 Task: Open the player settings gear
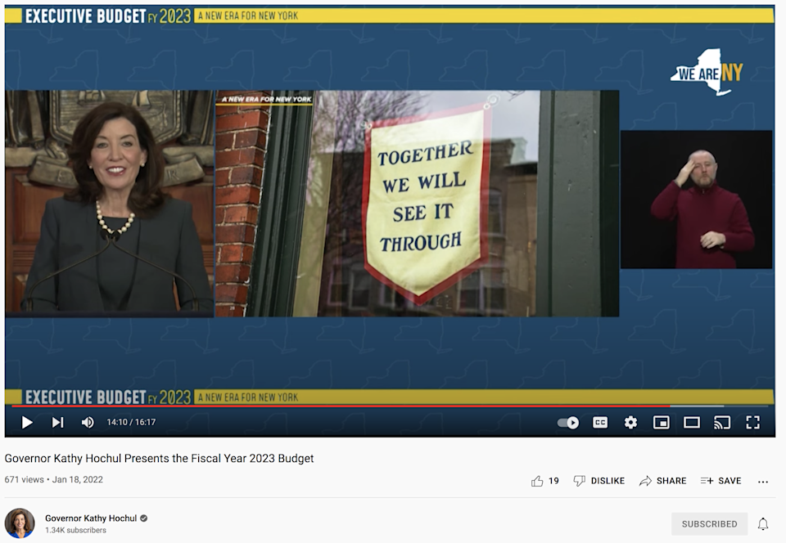630,423
